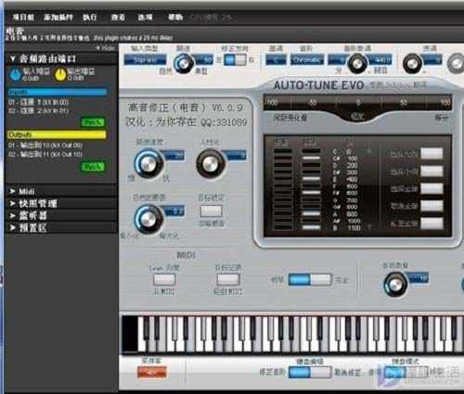Open the 项目组 menu

23,18
